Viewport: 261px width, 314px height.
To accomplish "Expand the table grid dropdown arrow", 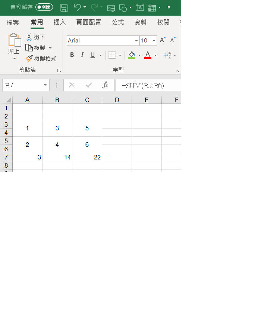I will [x=160, y=7].
